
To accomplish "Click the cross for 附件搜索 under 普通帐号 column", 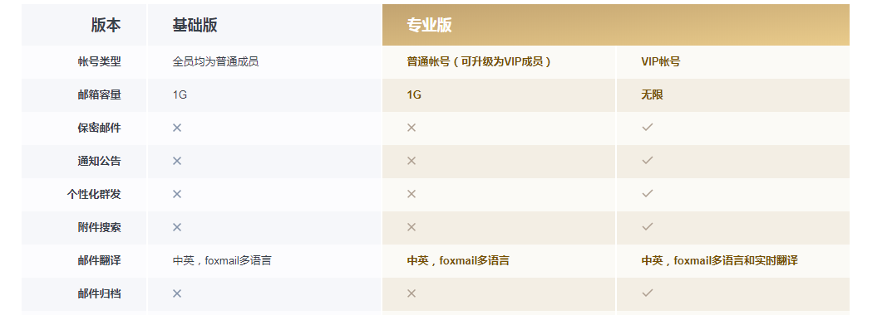I will coord(412,227).
